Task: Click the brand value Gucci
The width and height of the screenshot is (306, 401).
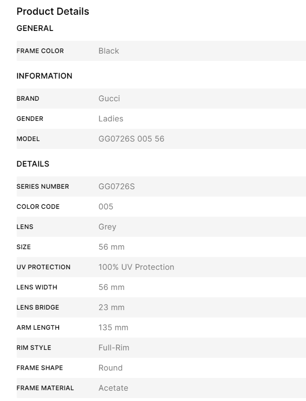Action: 109,99
